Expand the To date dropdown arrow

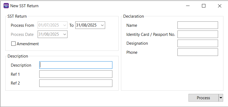click(102, 25)
